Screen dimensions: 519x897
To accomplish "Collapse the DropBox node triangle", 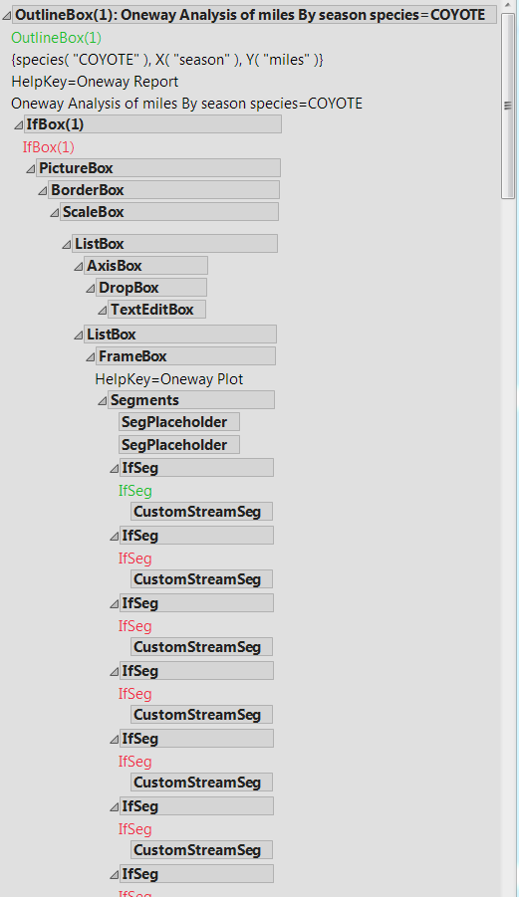I will pyautogui.click(x=91, y=289).
